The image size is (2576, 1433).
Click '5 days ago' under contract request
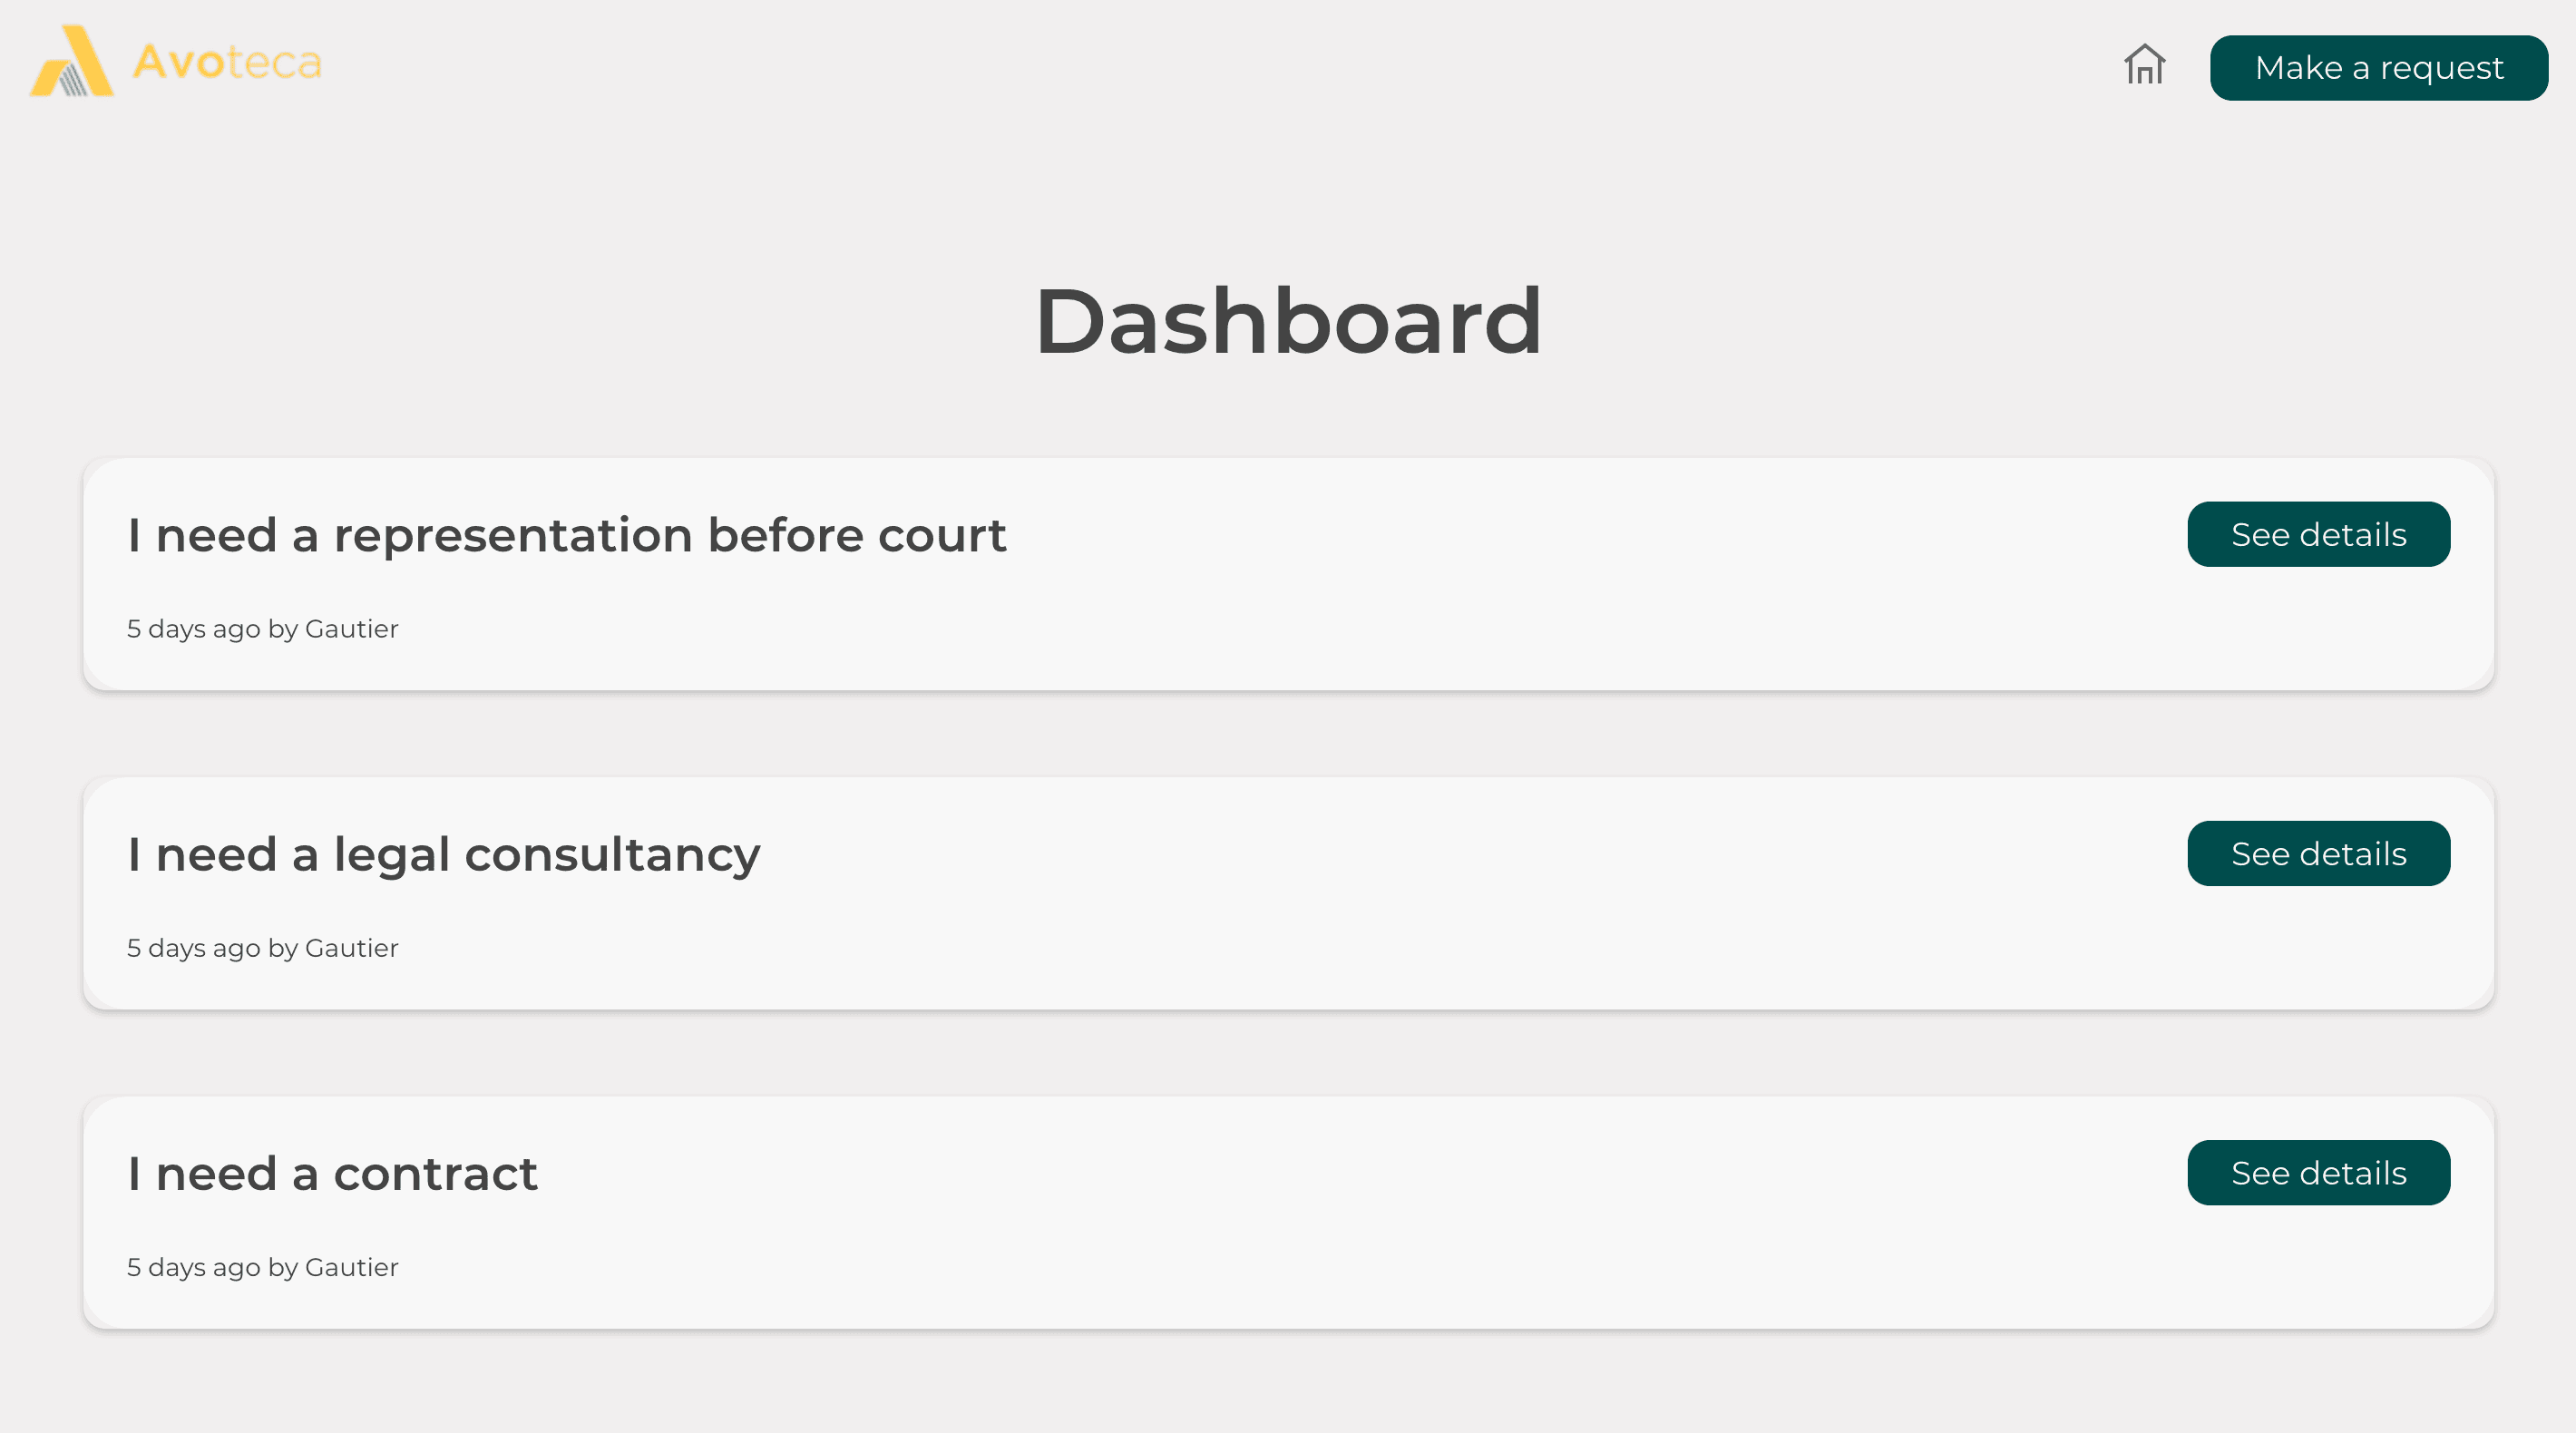click(x=194, y=1267)
